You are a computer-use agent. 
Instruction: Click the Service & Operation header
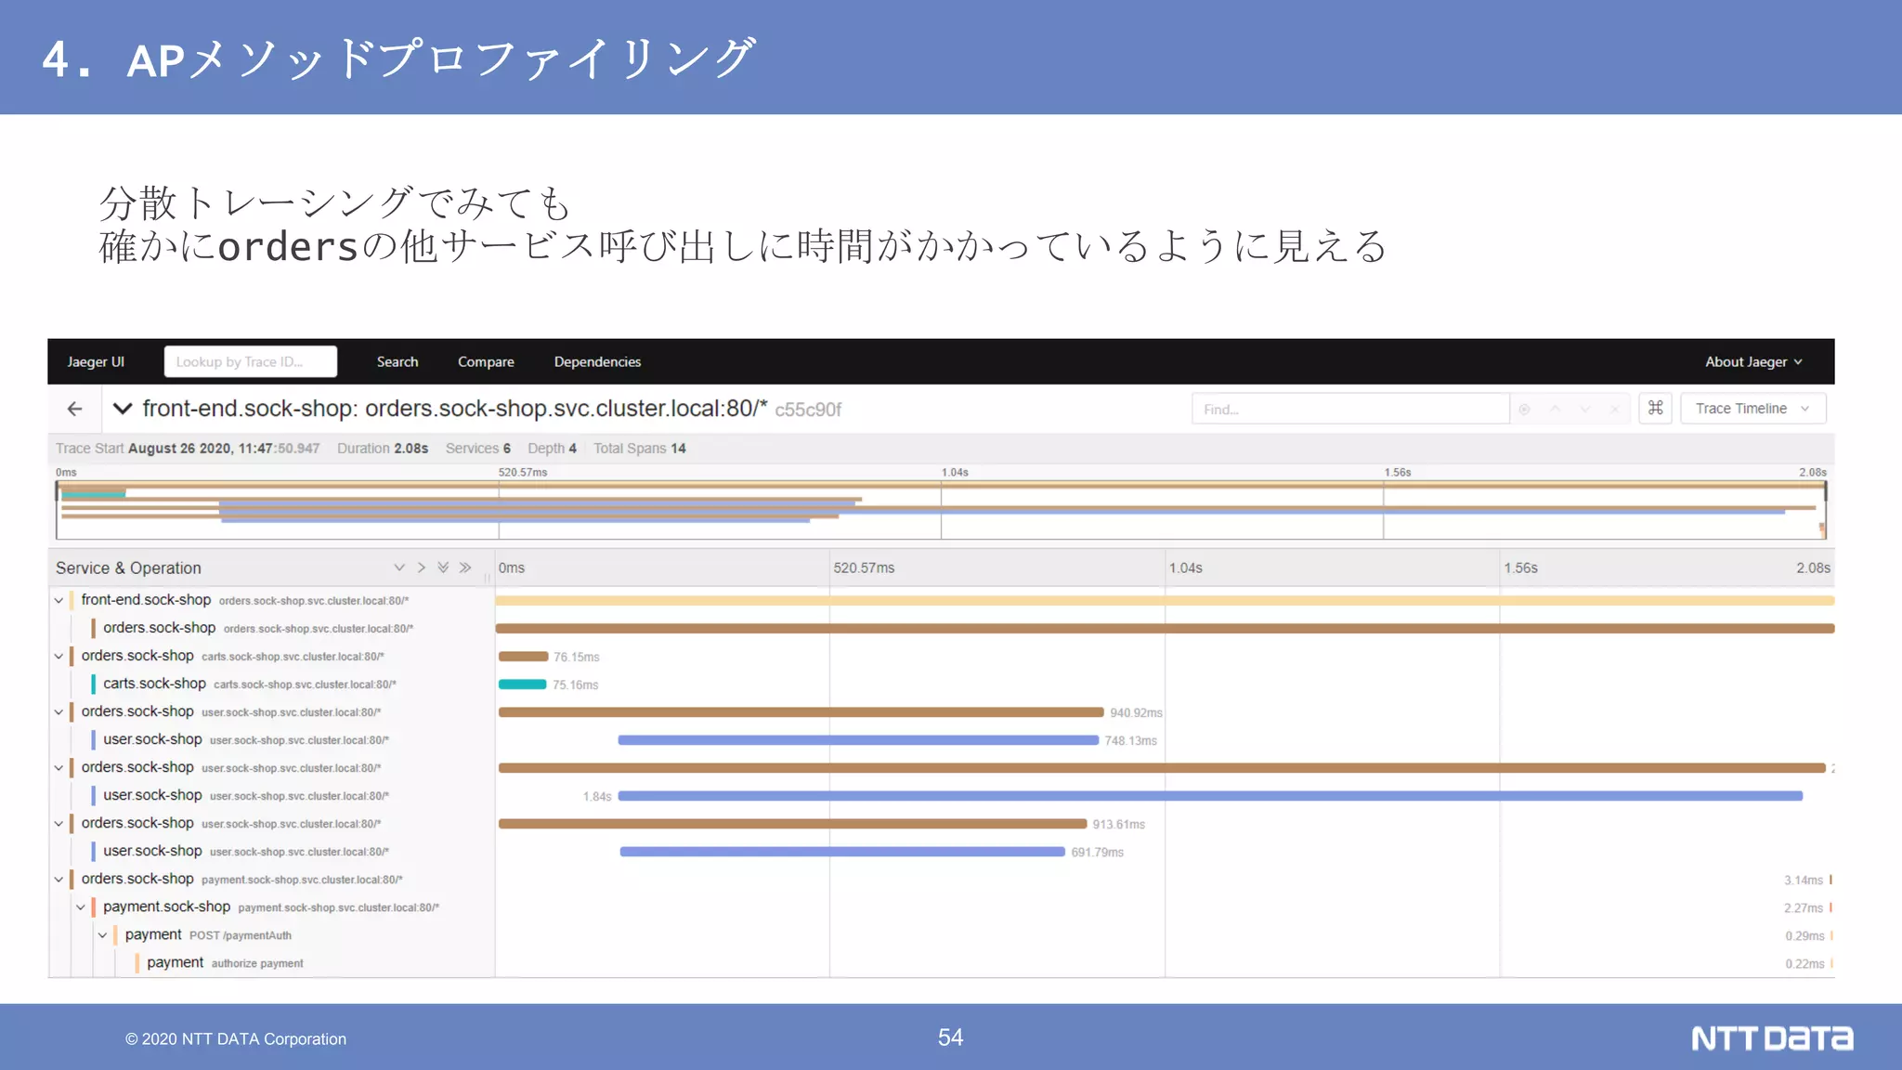[x=128, y=568]
